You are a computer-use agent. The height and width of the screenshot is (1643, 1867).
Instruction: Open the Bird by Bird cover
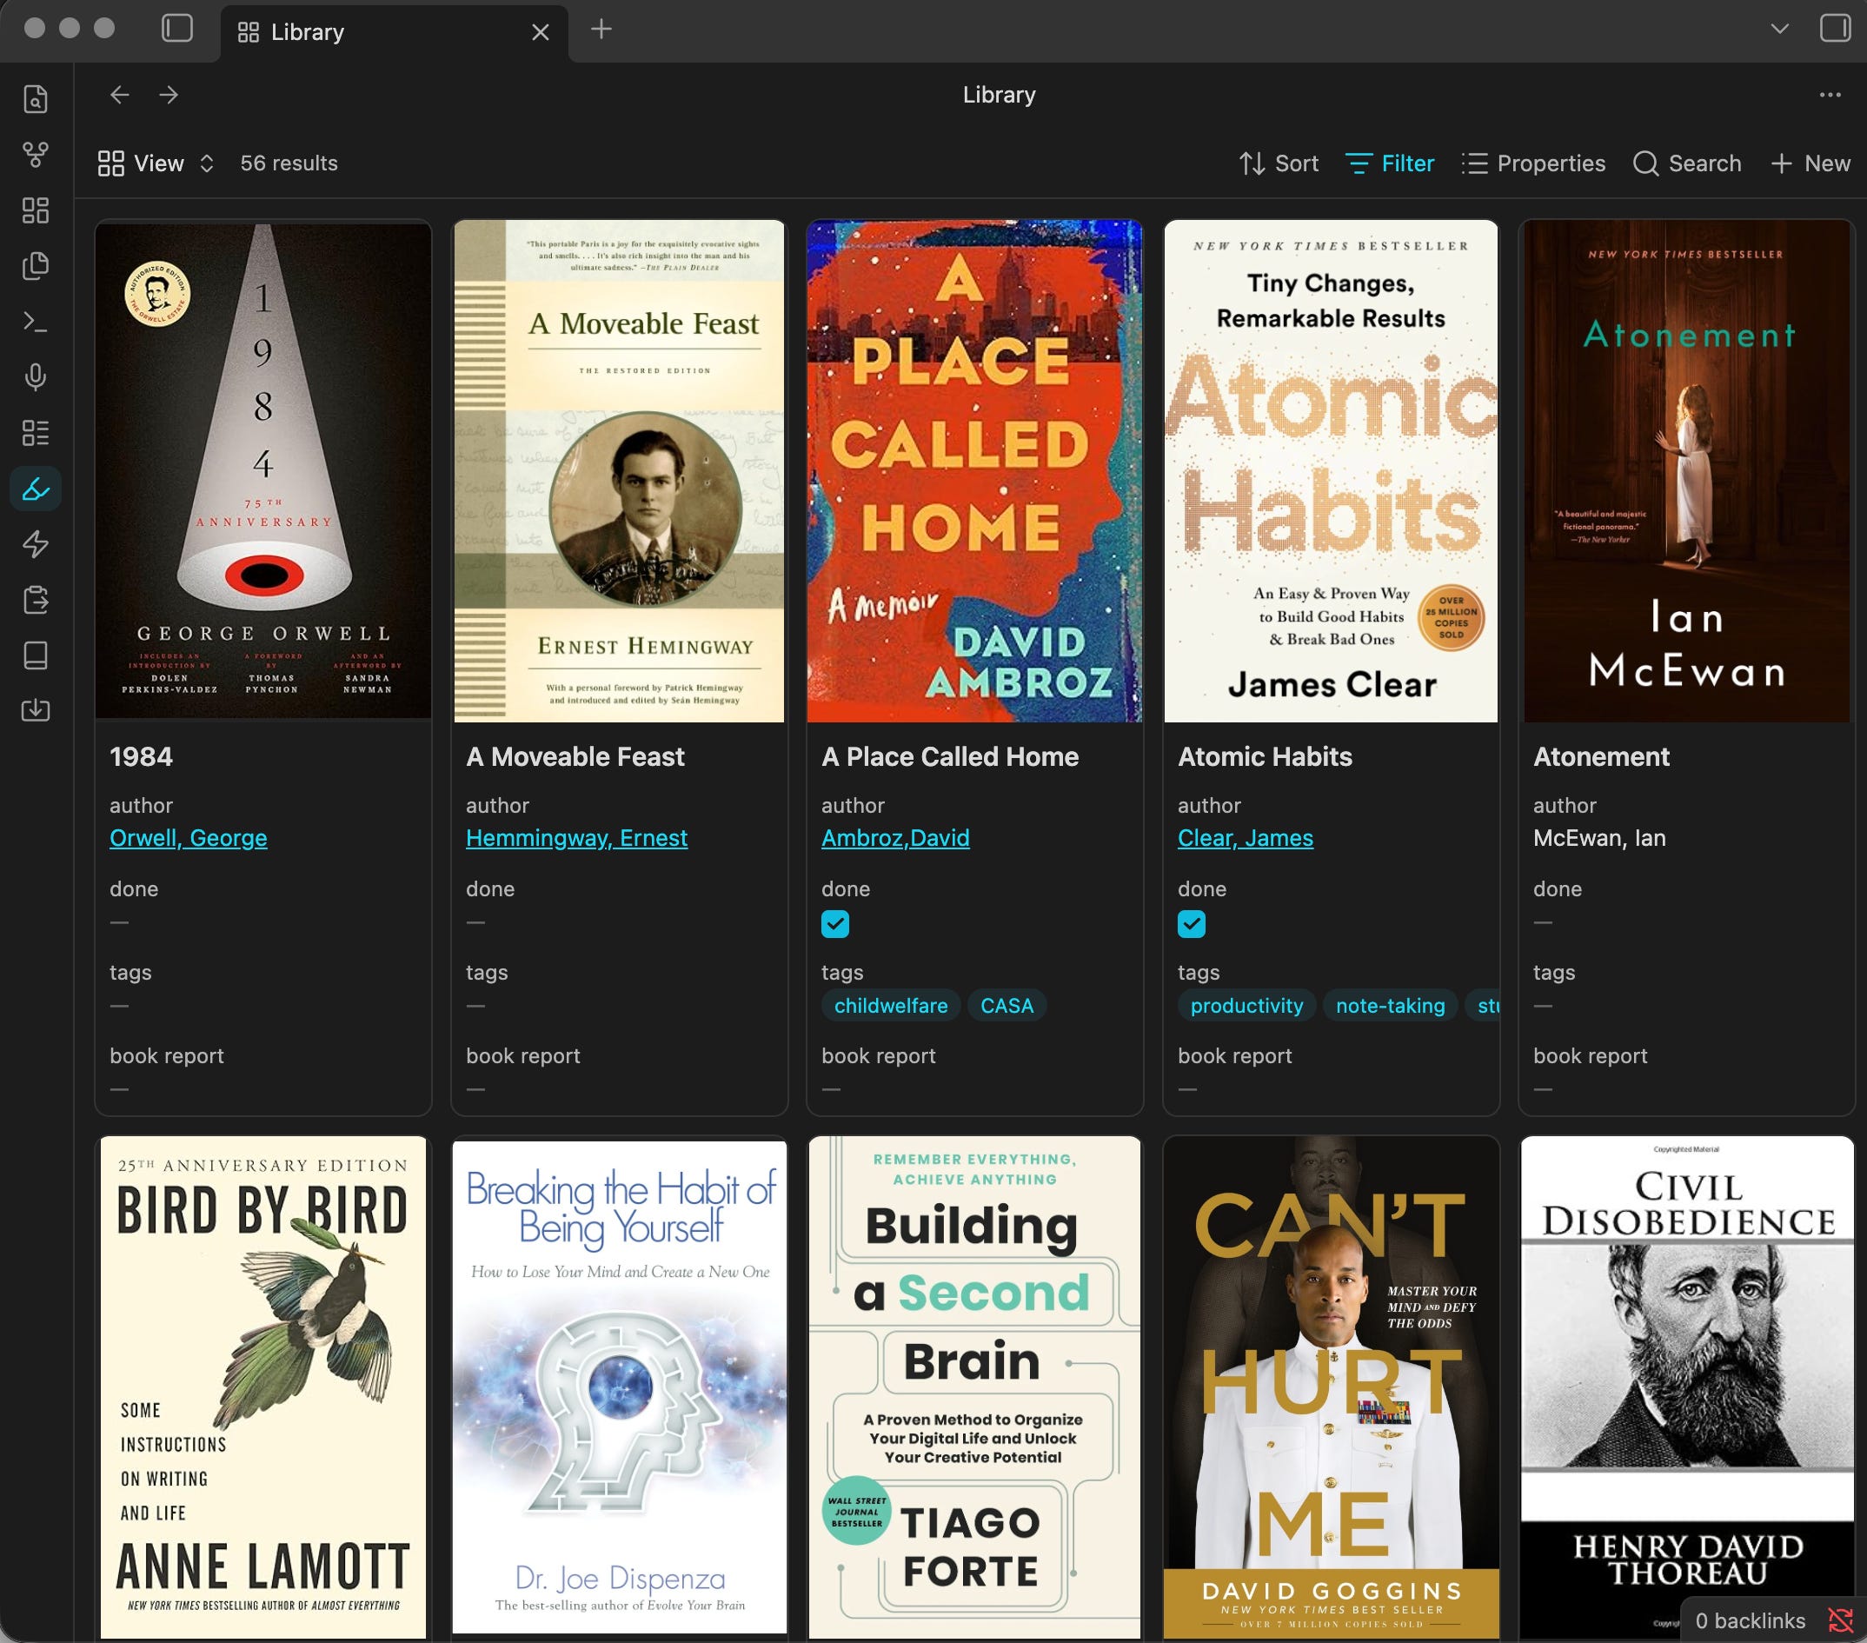point(263,1387)
